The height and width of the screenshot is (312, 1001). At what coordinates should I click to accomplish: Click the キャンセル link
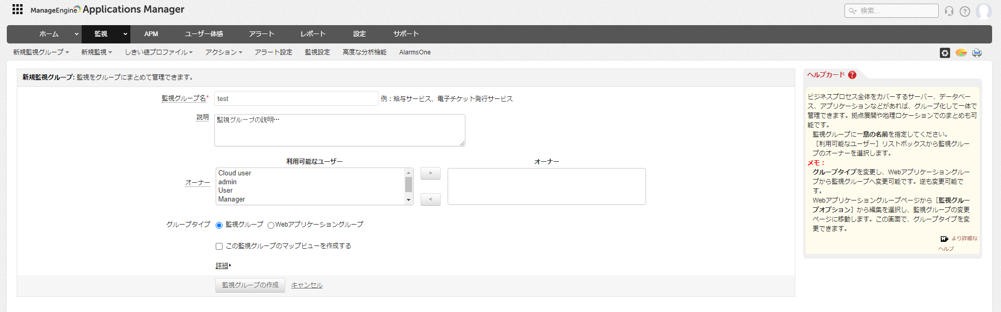pos(307,285)
